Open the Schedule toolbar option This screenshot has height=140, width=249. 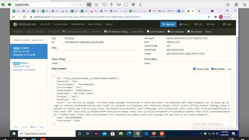(40, 32)
